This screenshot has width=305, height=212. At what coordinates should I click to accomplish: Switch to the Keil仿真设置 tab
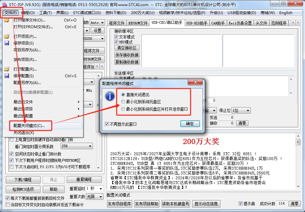[x=240, y=23]
